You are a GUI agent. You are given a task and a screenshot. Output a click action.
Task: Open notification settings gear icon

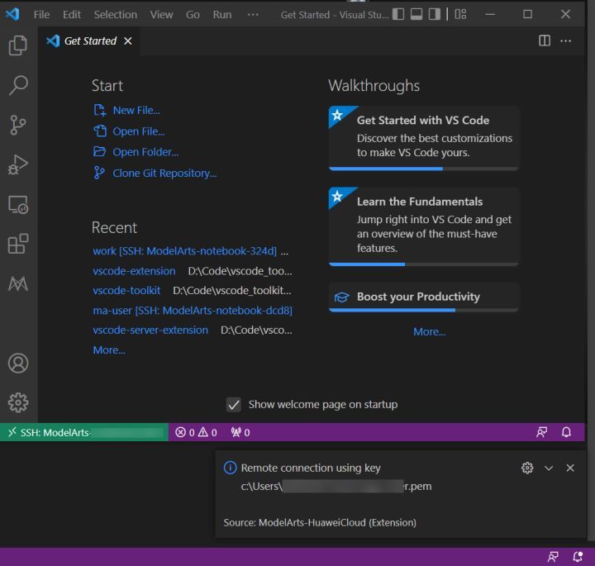[527, 468]
